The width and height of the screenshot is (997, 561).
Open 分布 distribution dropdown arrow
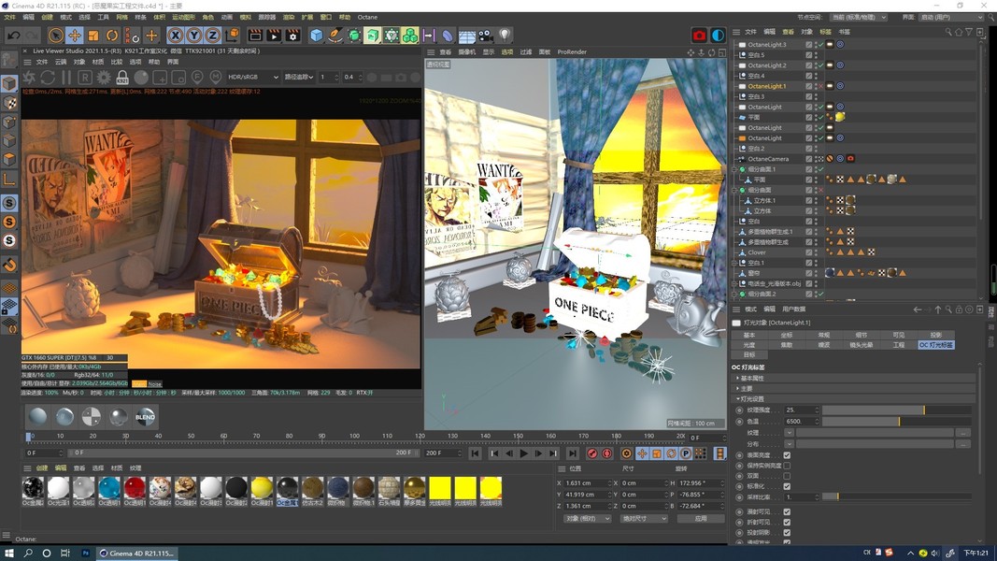(x=789, y=444)
